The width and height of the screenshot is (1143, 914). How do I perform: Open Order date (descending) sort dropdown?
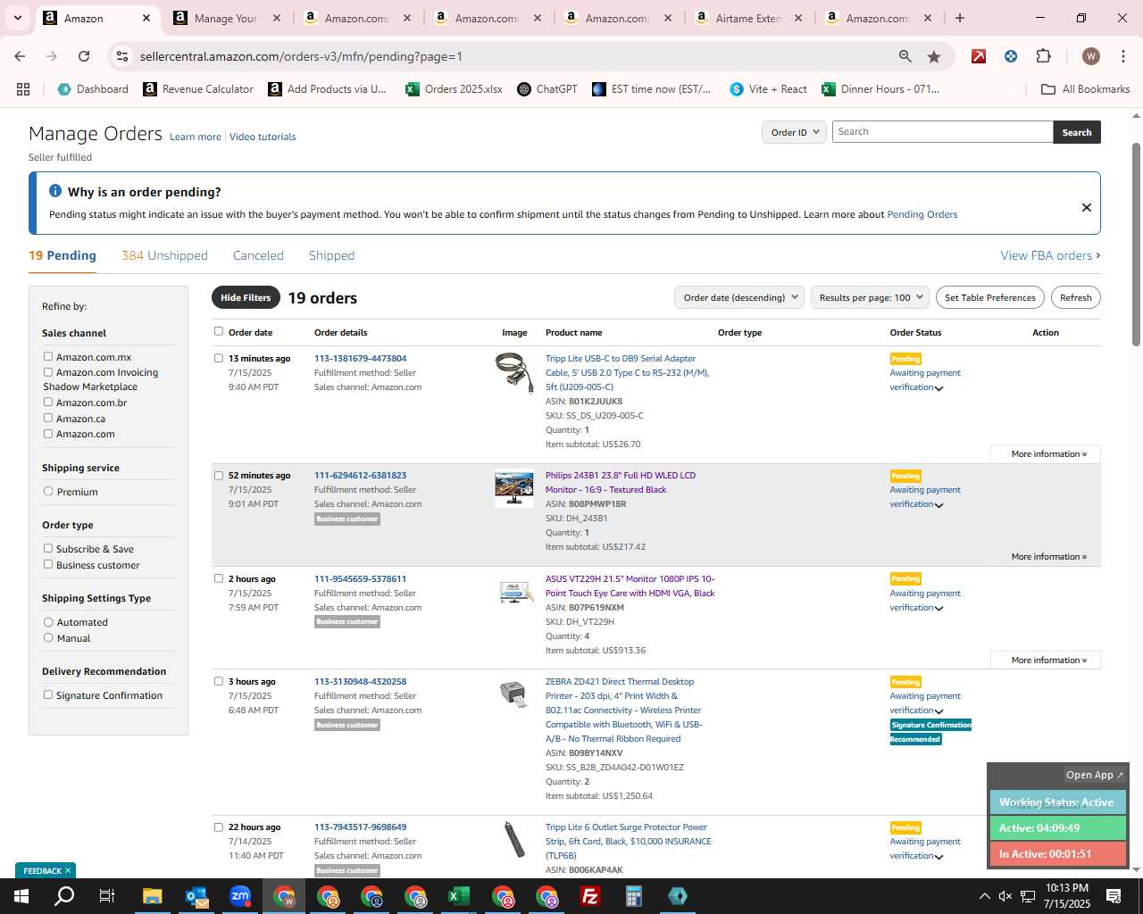click(x=739, y=298)
